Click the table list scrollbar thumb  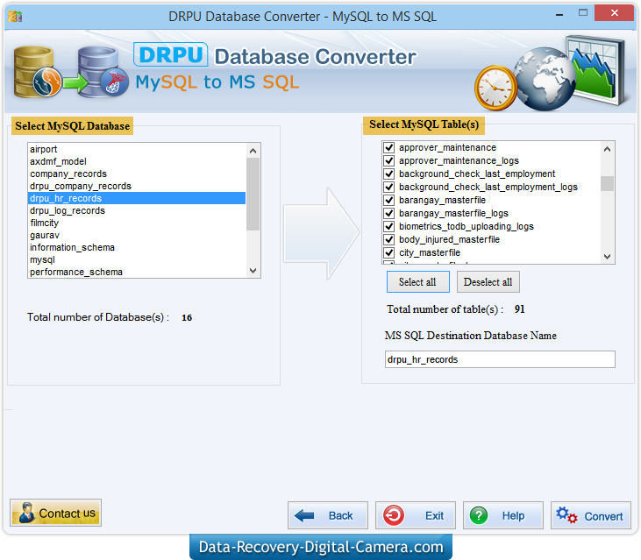click(x=607, y=183)
